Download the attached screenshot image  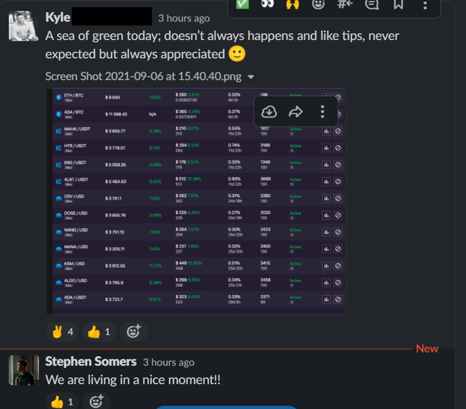[x=270, y=111]
